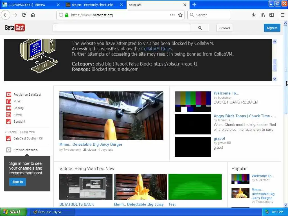Click the browser Search box
Viewport: 288px width, 216px height.
(209, 15)
